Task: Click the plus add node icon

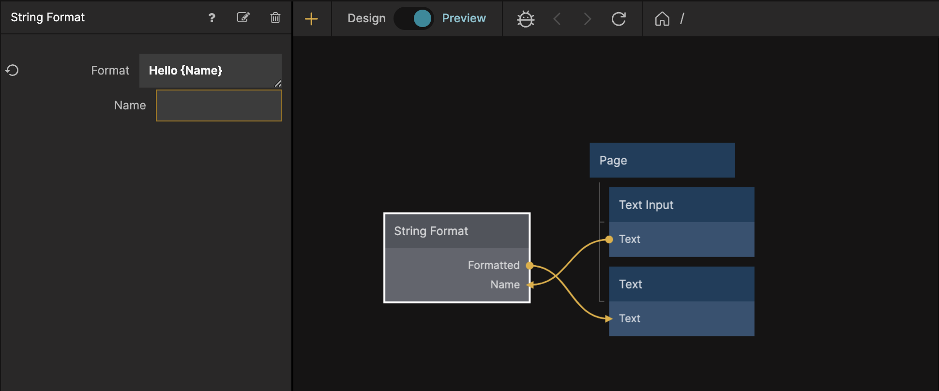Action: coord(311,19)
